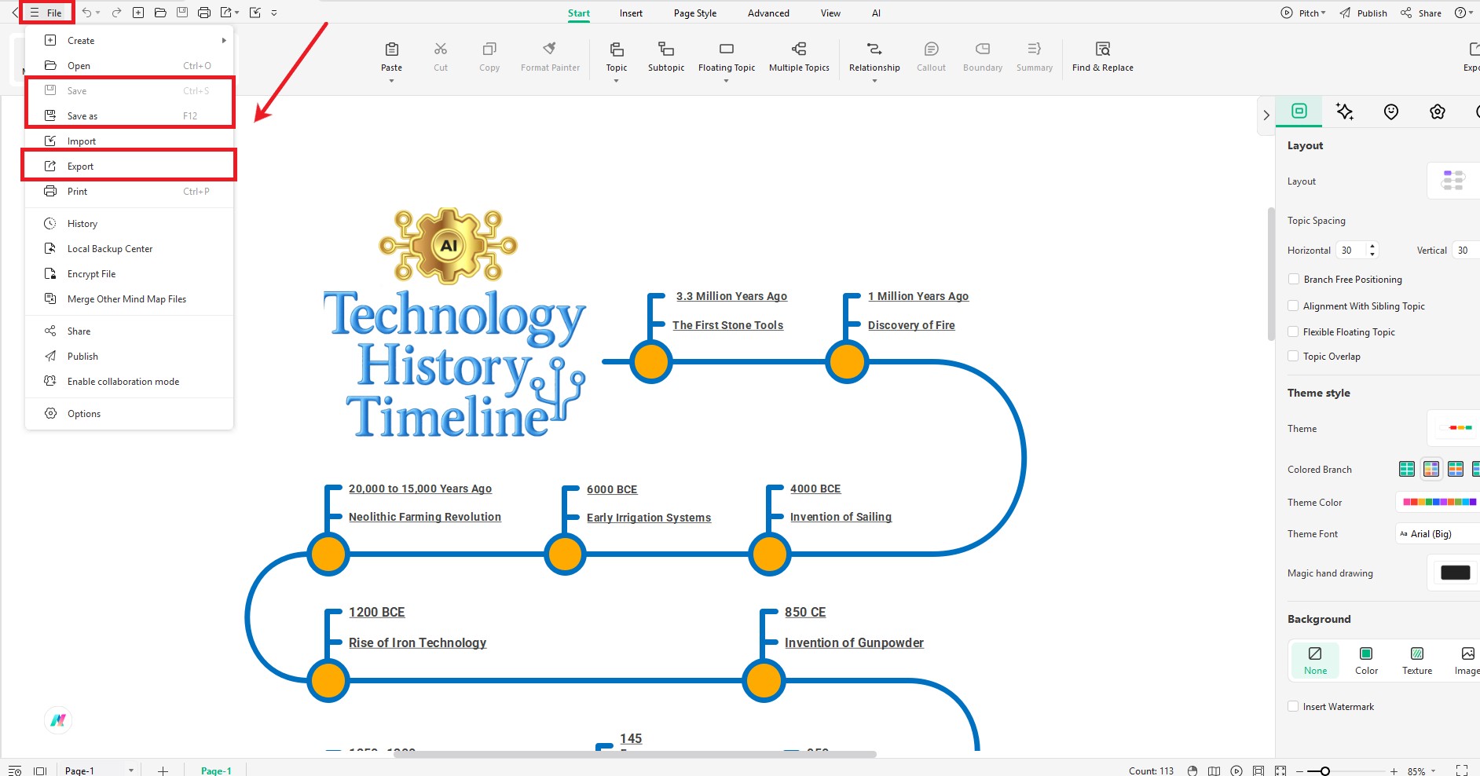
Task: Click the Boundary icon
Action: pos(983,49)
